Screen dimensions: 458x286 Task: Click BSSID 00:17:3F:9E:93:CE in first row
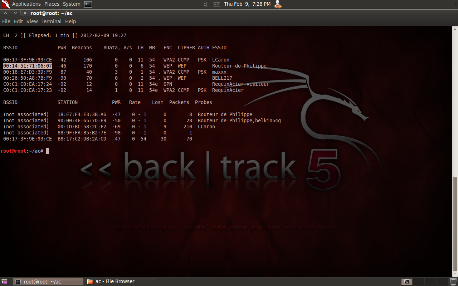click(28, 60)
